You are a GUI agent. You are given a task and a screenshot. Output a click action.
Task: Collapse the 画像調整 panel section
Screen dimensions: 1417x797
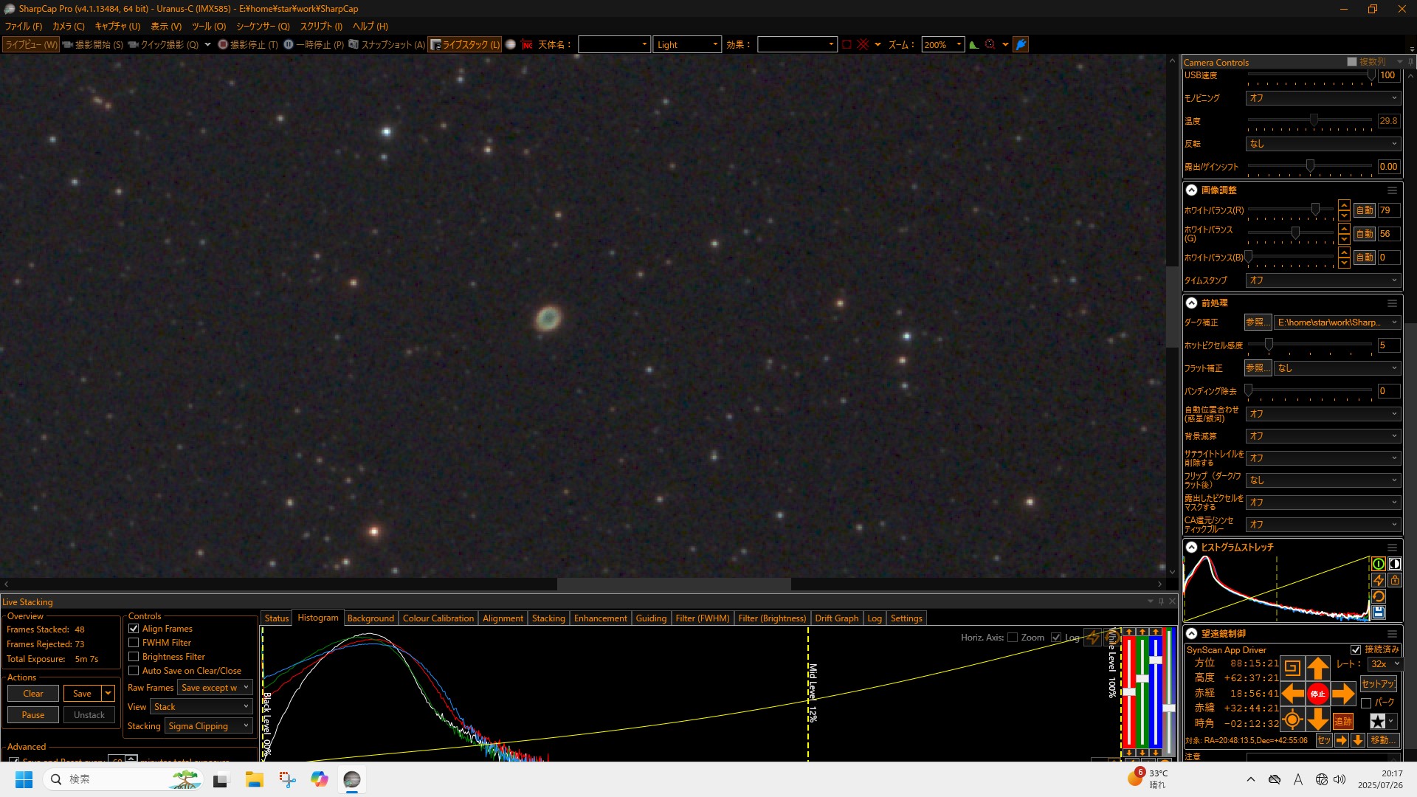point(1191,190)
